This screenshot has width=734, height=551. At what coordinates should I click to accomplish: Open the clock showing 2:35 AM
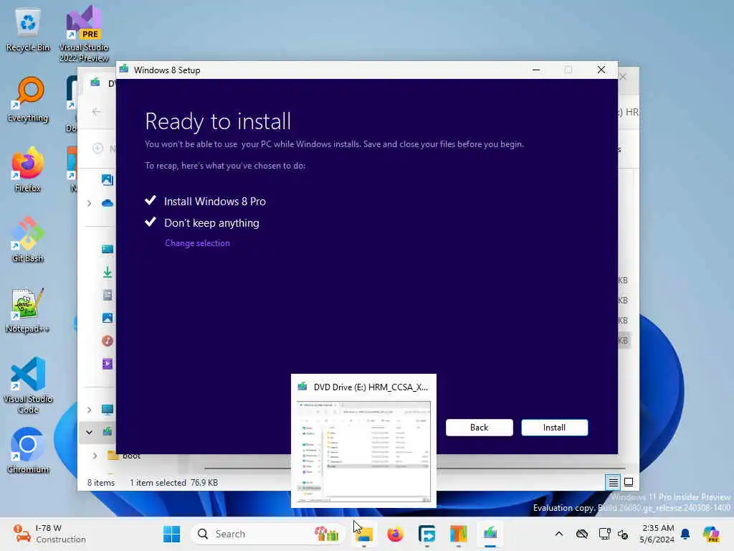click(657, 534)
